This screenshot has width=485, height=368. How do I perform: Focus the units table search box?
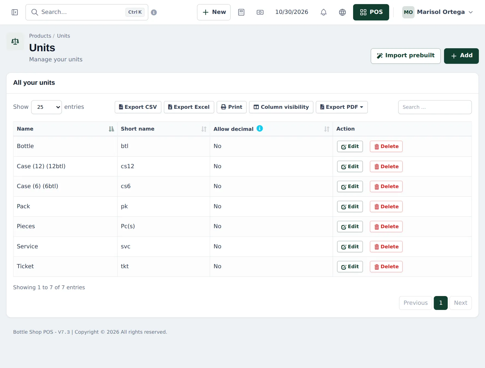[435, 107]
